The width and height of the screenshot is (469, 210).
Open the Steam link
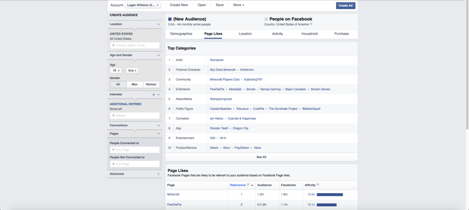[x=214, y=148]
